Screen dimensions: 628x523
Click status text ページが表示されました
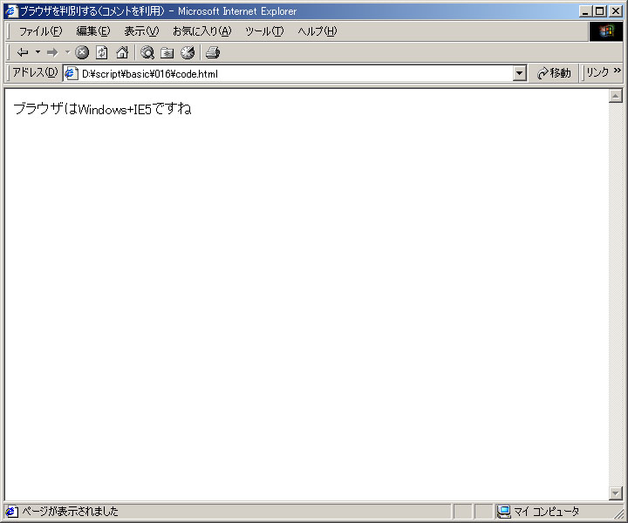pyautogui.click(x=70, y=512)
